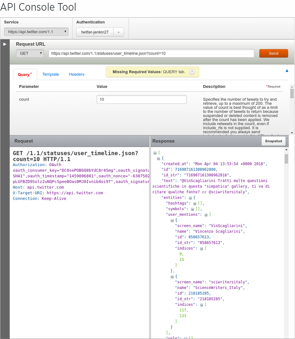Switch to the Query tab
The image size is (295, 339).
[x=25, y=75]
